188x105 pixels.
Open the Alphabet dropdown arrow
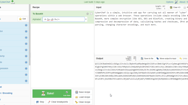(x=86, y=19)
